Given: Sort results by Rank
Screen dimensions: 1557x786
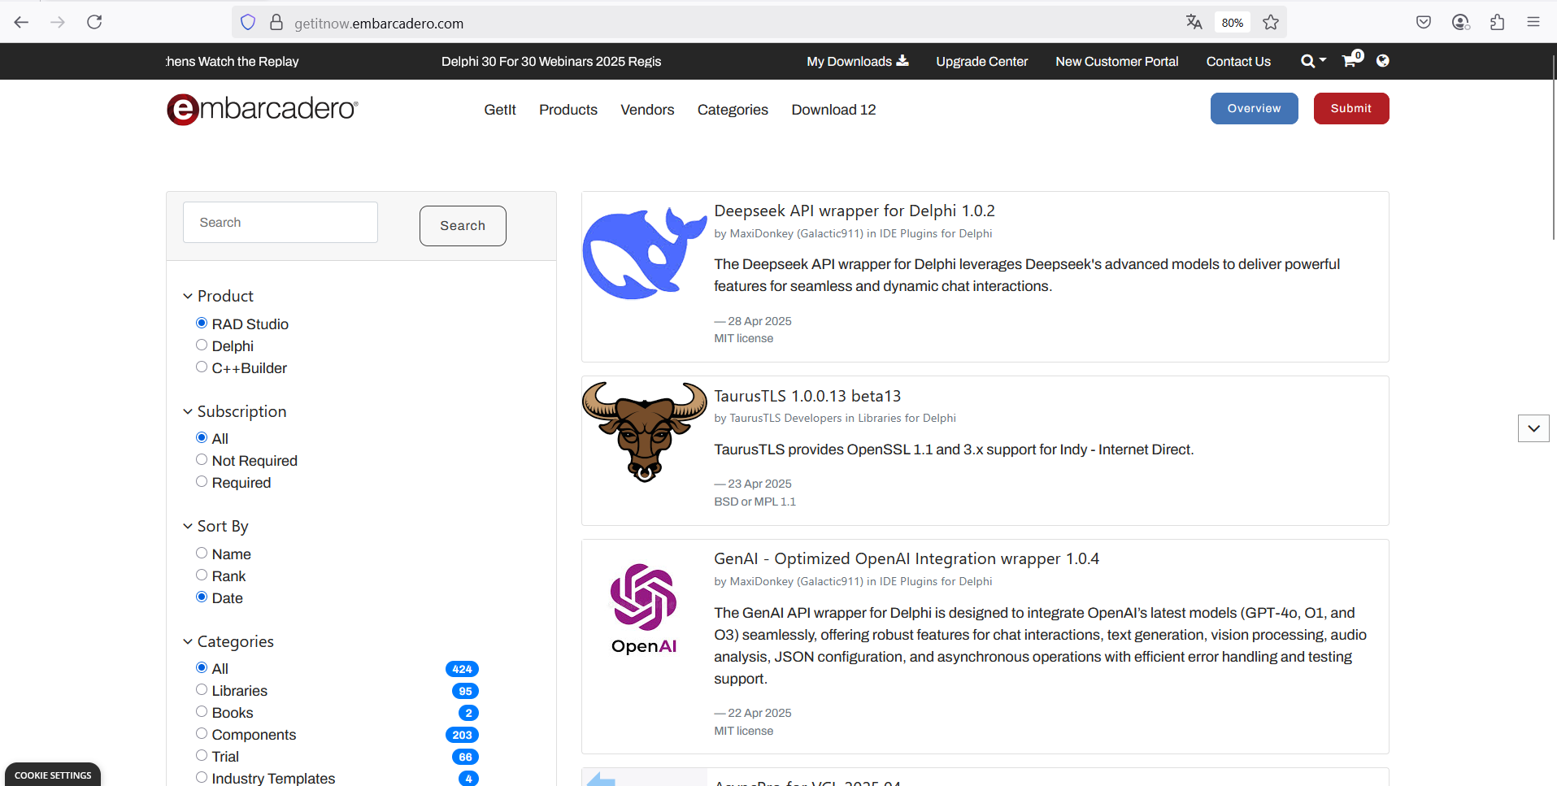Looking at the screenshot, I should [x=202, y=575].
